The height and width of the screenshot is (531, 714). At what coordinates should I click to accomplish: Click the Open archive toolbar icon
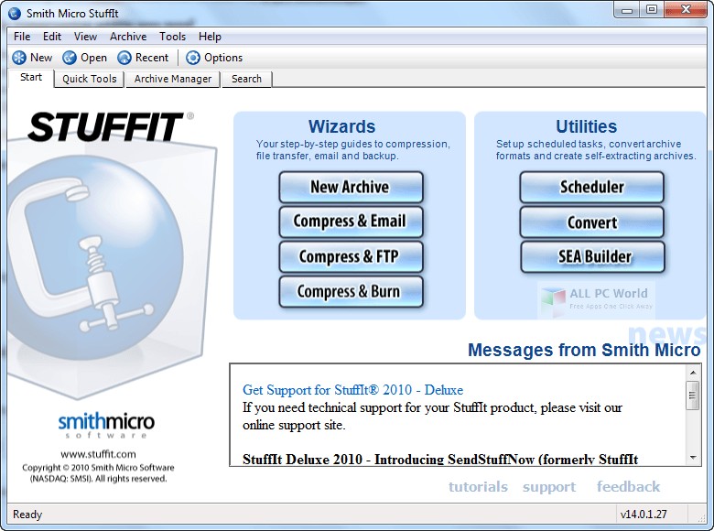(x=70, y=58)
